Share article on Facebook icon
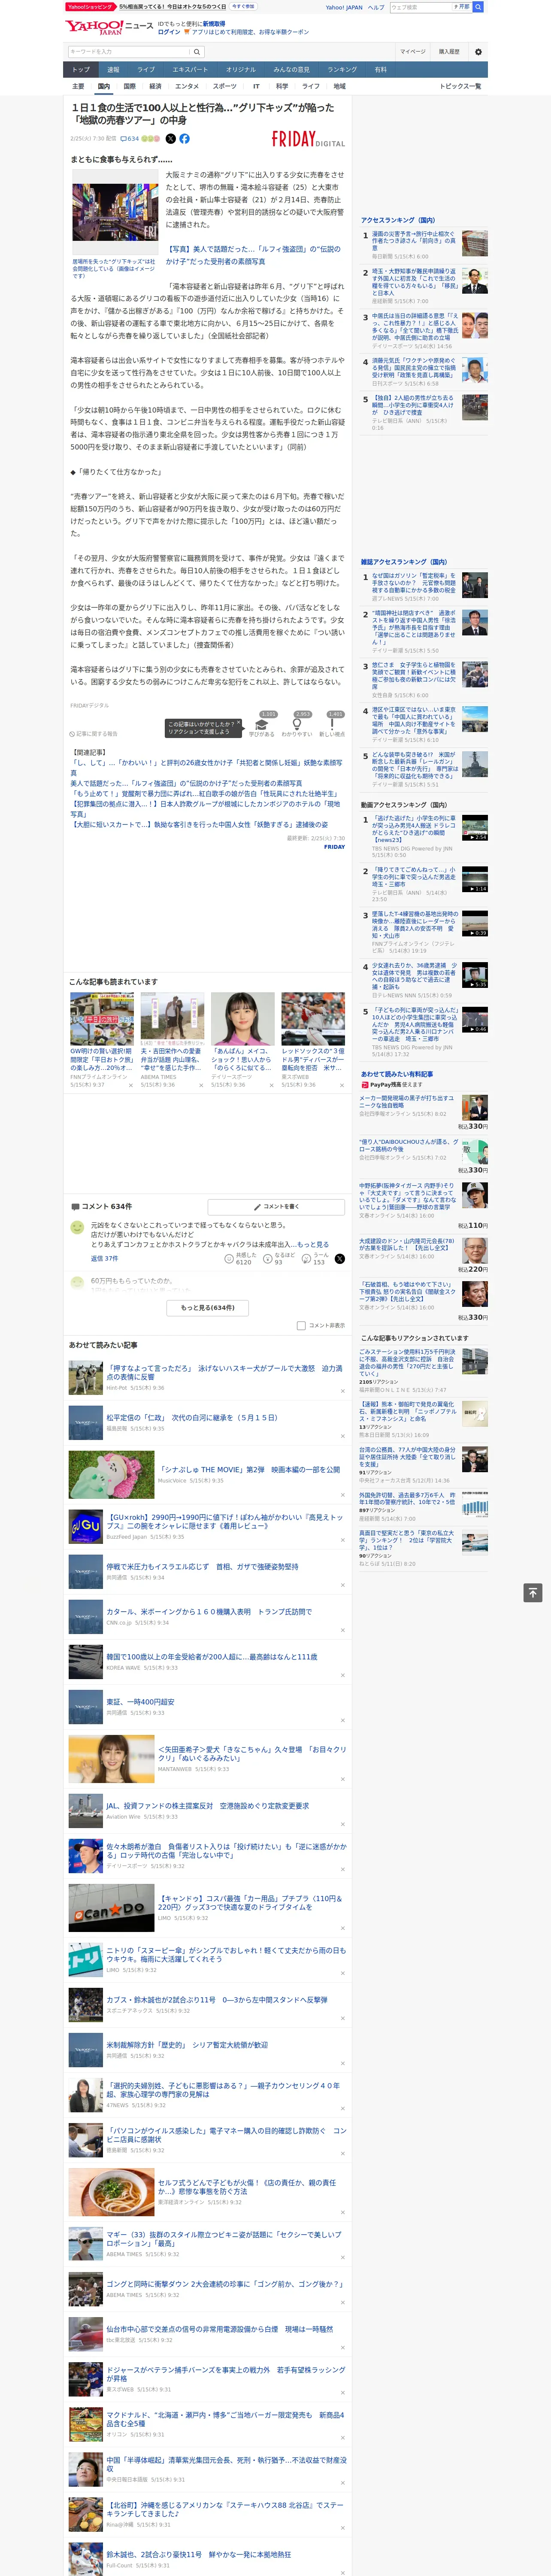This screenshot has height=2576, width=551. coord(184,139)
